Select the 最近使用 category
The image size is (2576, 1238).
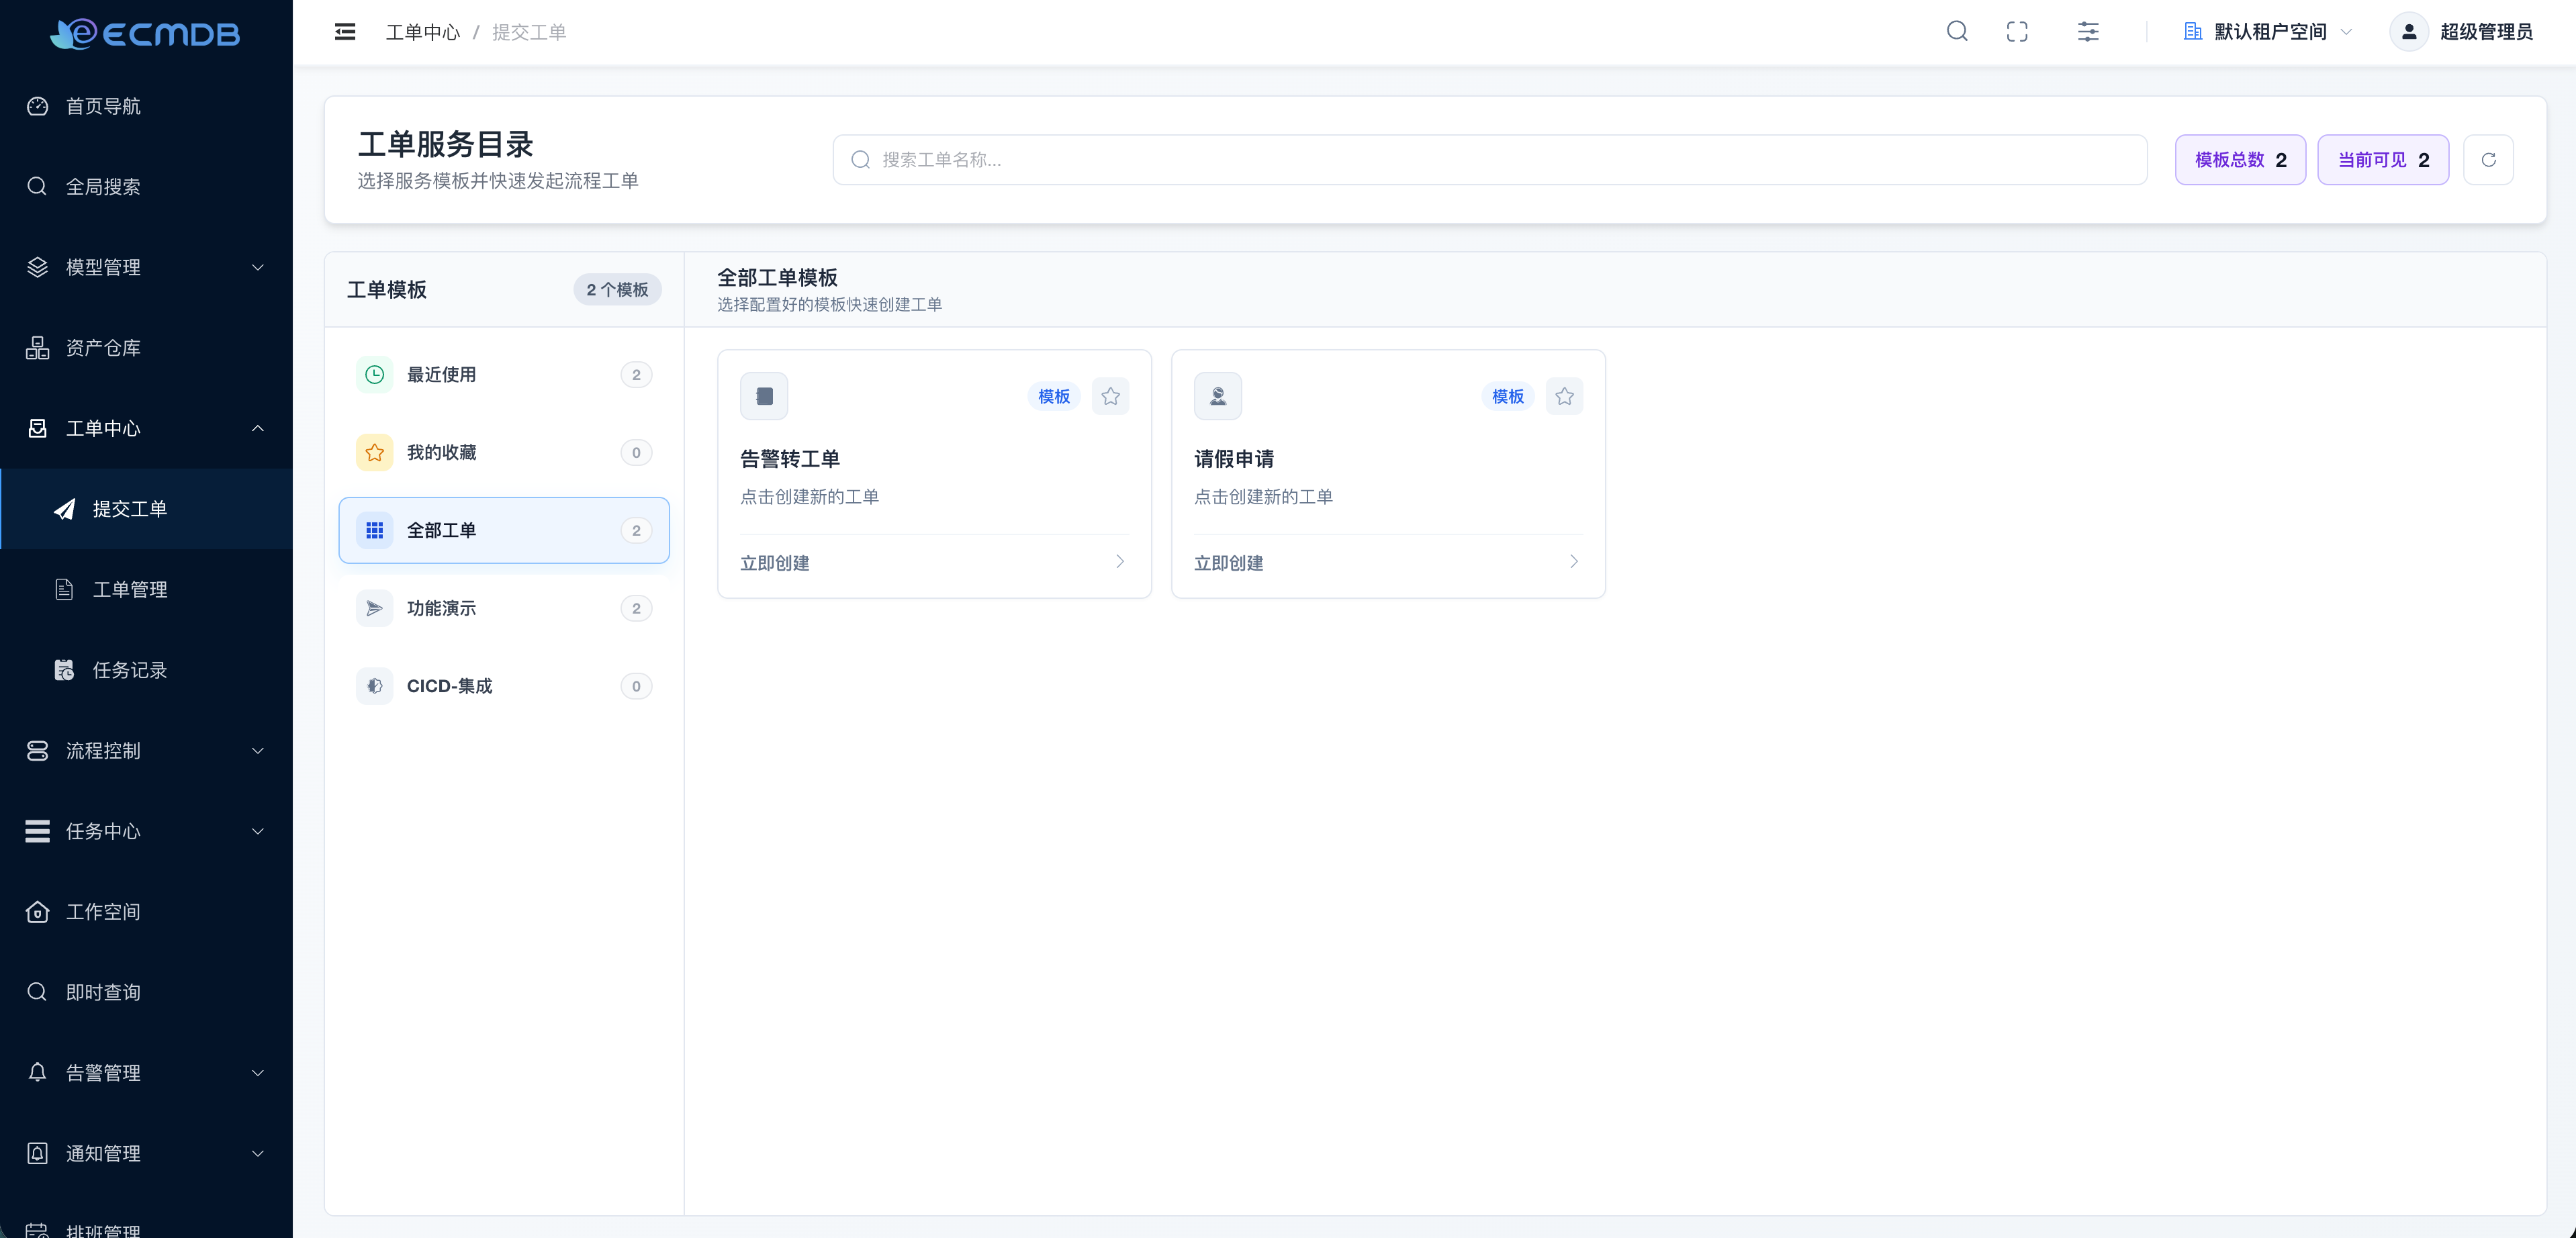tap(504, 374)
